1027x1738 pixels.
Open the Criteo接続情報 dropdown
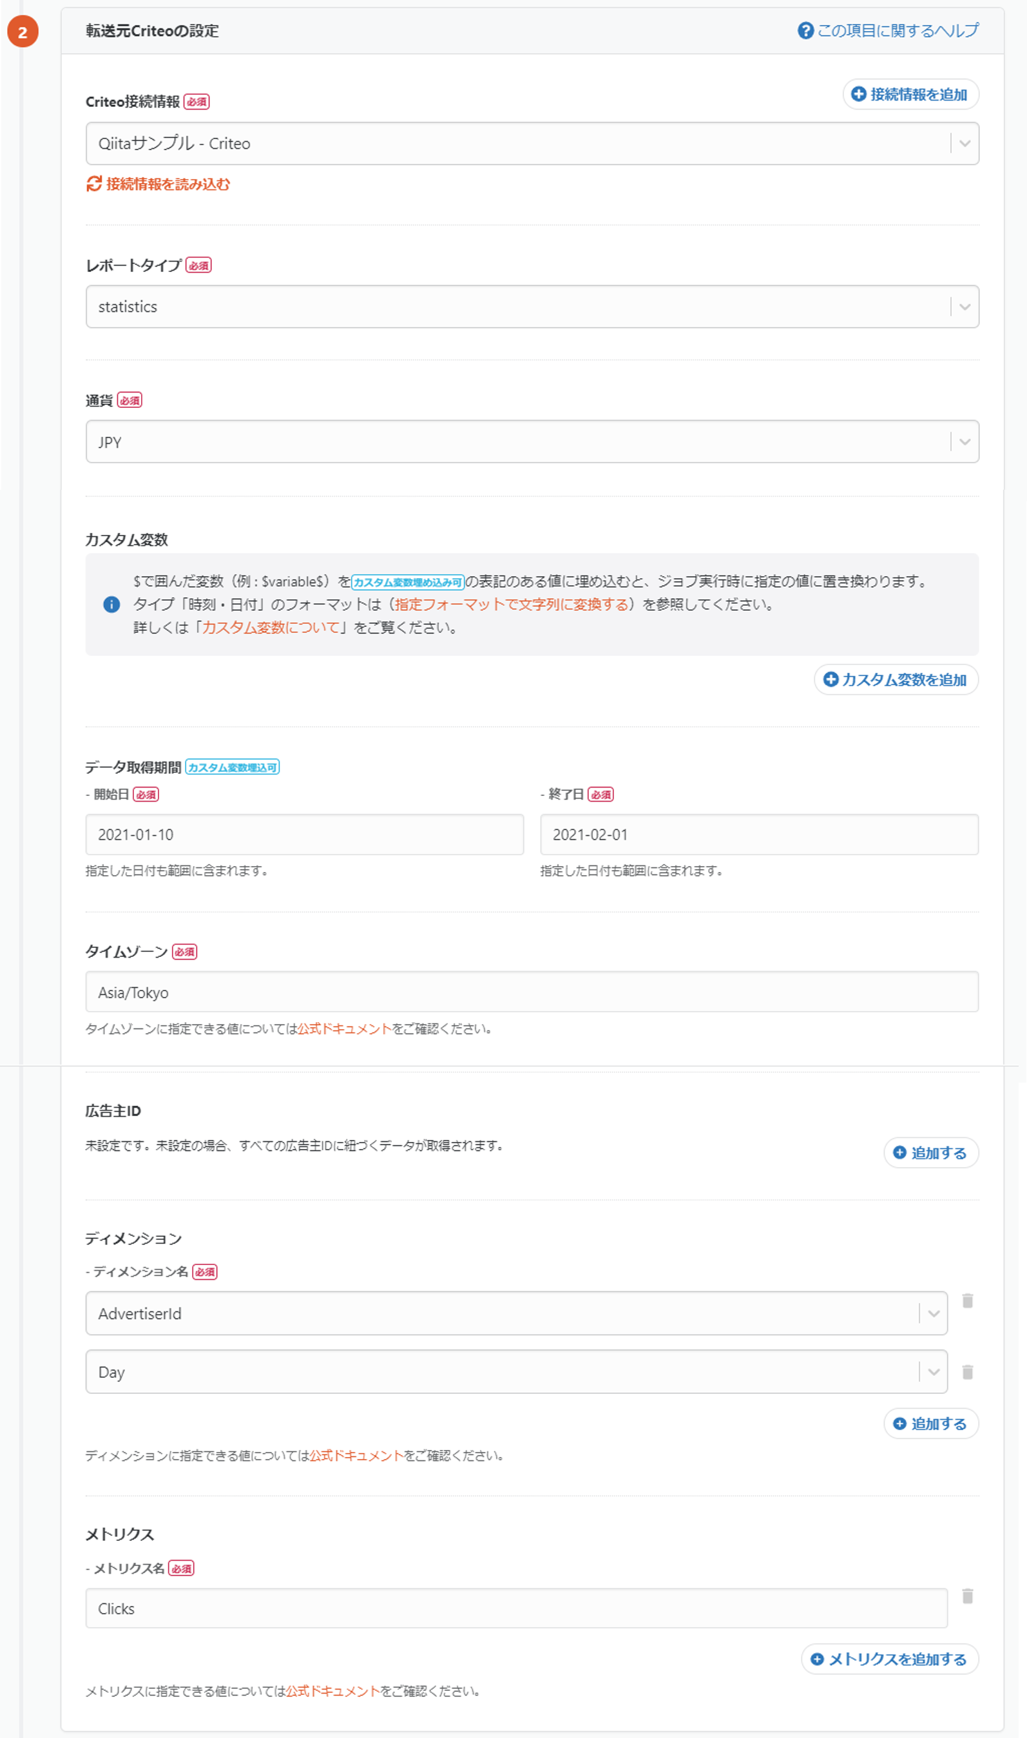pos(532,143)
